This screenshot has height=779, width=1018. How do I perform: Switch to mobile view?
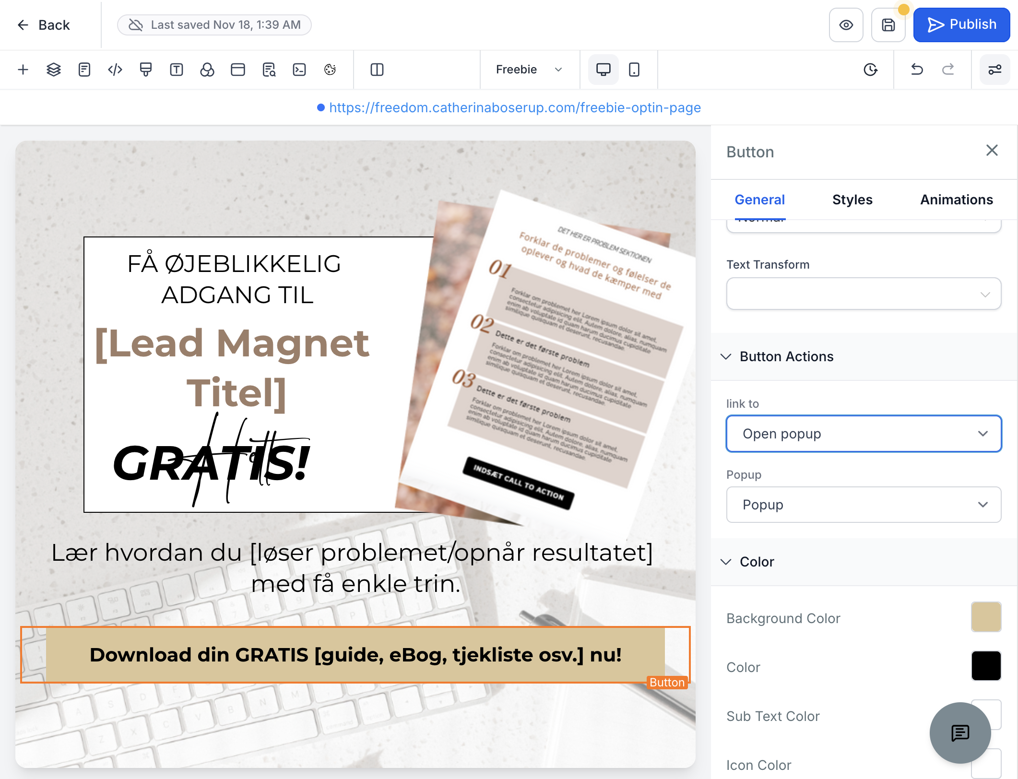[x=634, y=70]
